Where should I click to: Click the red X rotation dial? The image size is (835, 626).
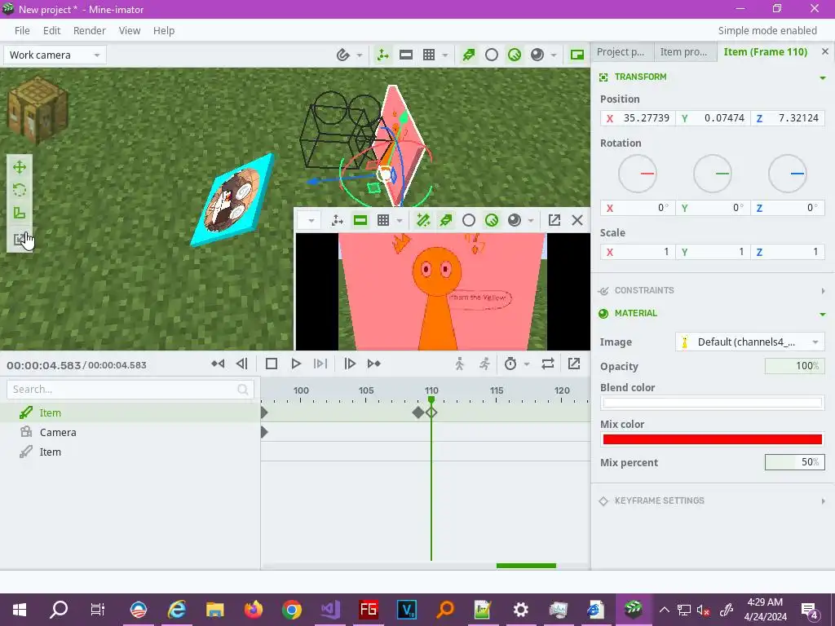click(638, 174)
